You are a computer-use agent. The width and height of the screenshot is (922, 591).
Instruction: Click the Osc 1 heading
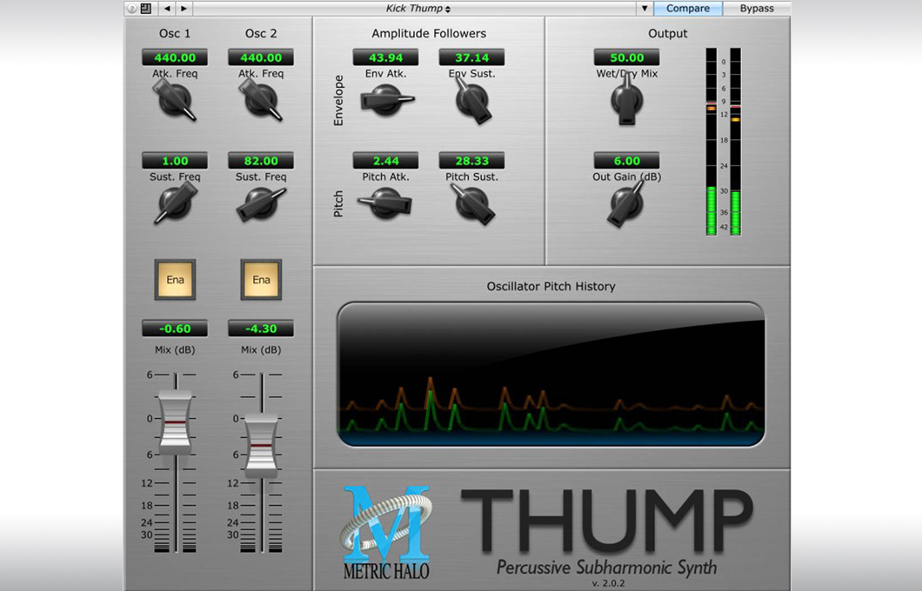click(175, 34)
